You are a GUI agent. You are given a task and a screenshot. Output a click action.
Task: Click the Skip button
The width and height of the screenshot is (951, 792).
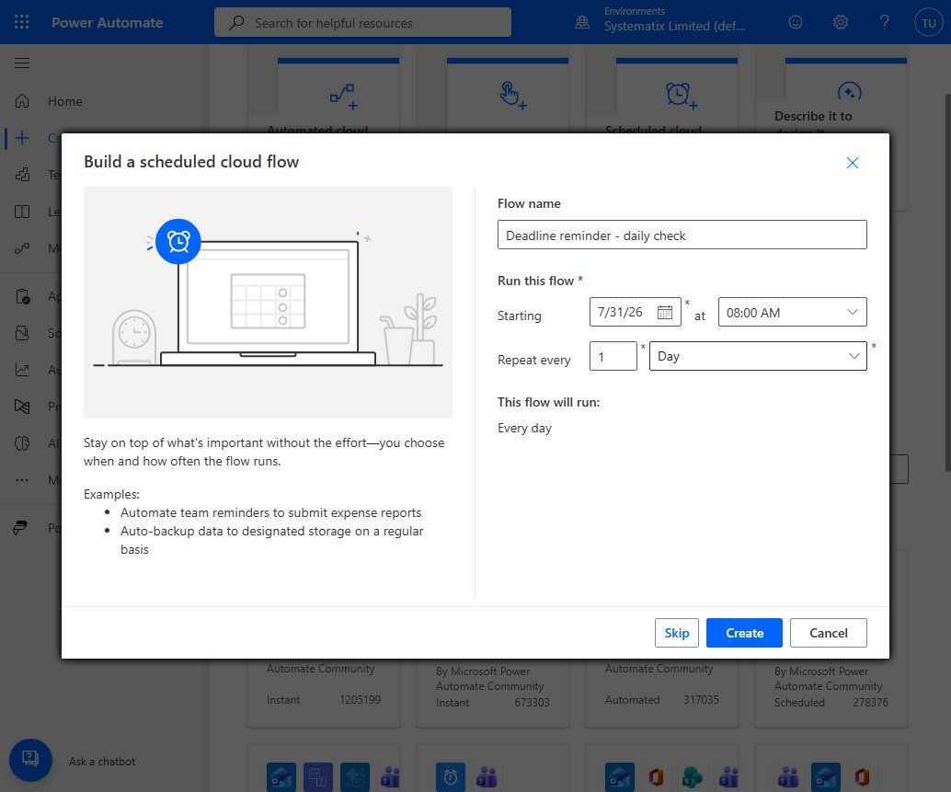coord(676,633)
